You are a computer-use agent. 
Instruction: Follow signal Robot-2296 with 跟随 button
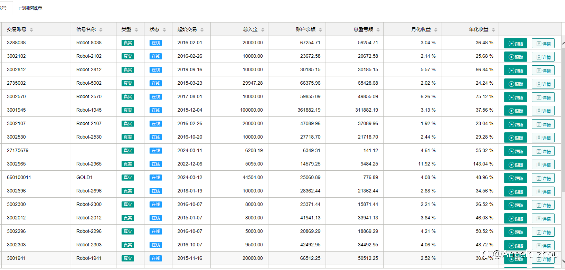[x=515, y=232]
